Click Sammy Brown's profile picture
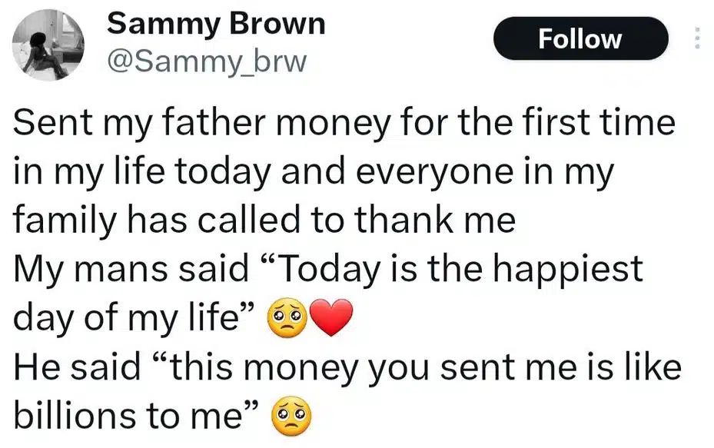 [x=48, y=45]
